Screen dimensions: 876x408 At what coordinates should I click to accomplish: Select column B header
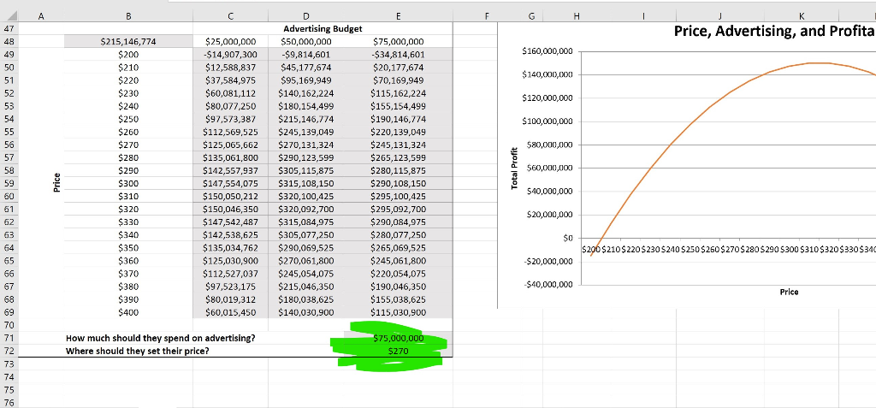[128, 17]
